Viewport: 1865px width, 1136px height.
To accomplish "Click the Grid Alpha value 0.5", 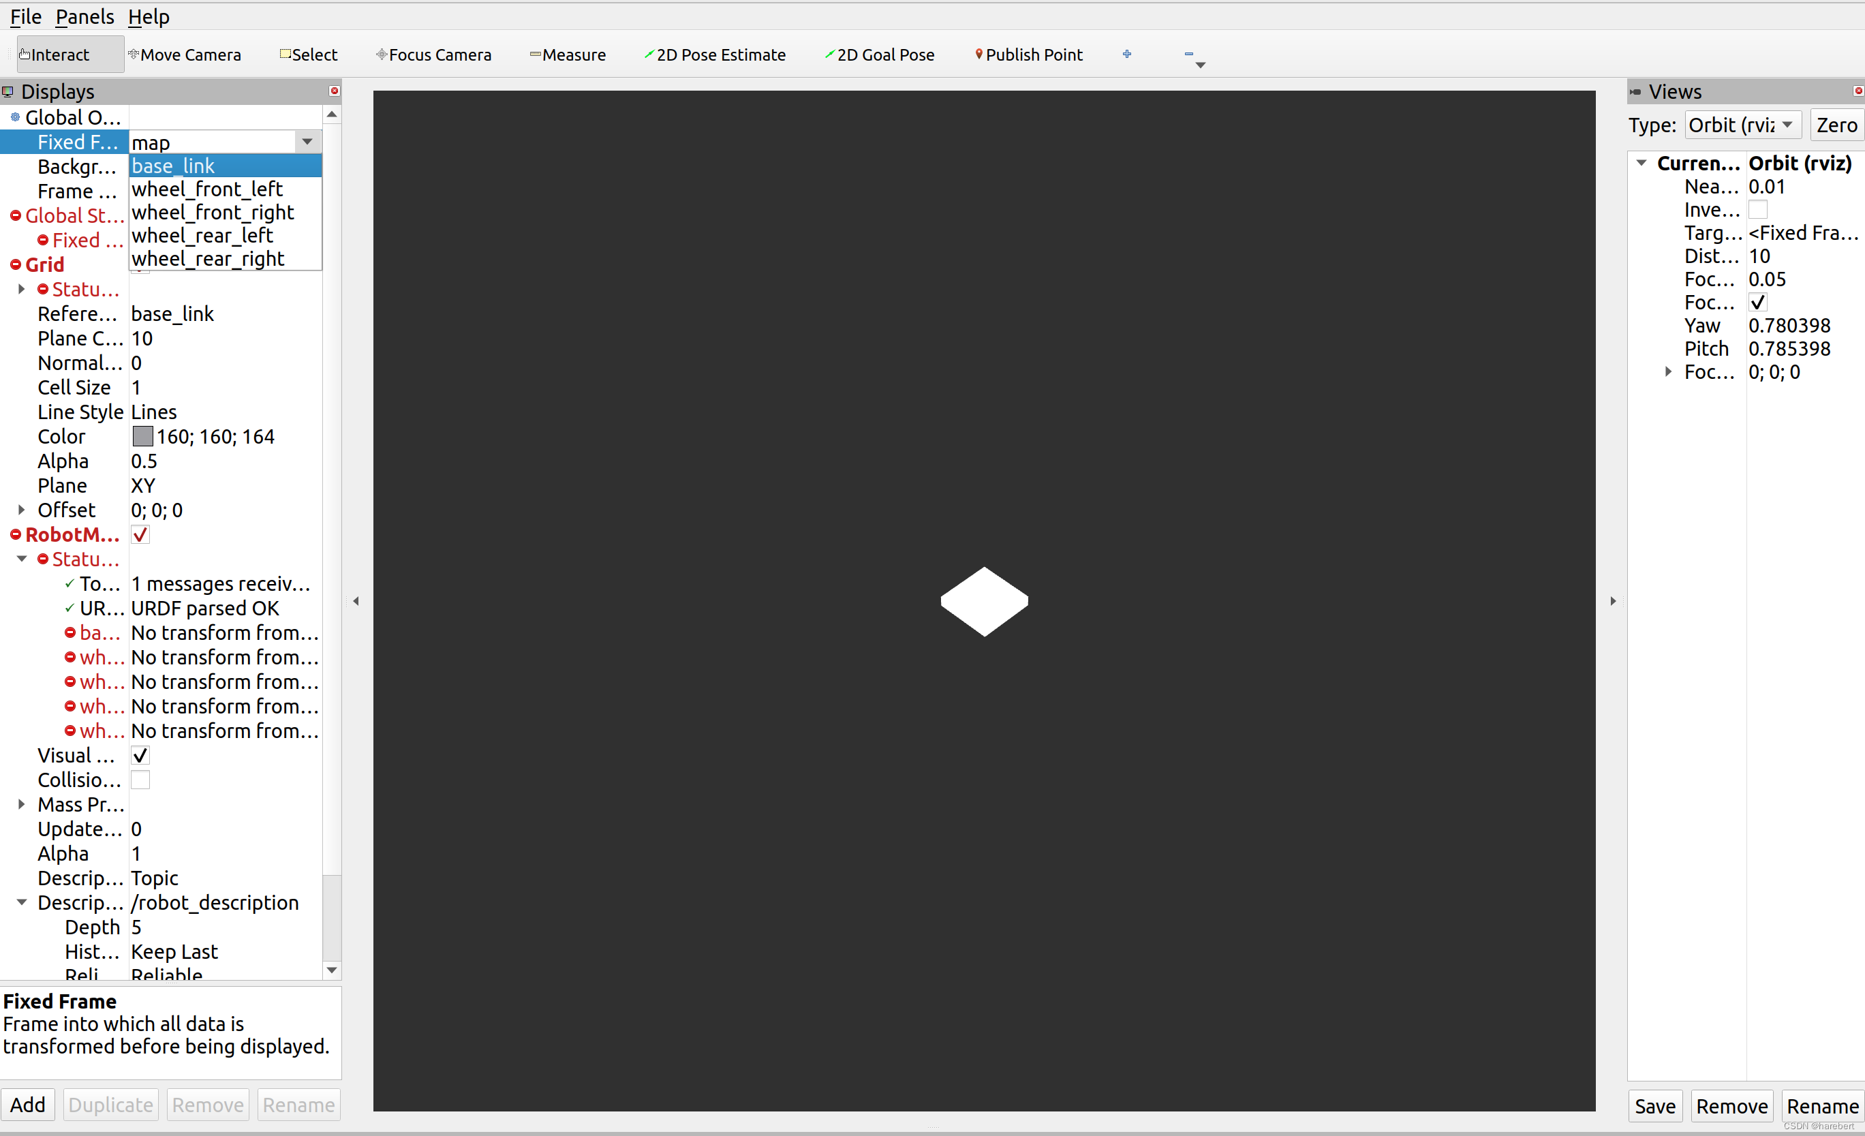I will (144, 461).
